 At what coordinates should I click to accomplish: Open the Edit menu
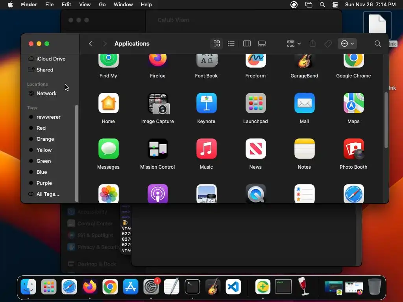tap(66, 5)
